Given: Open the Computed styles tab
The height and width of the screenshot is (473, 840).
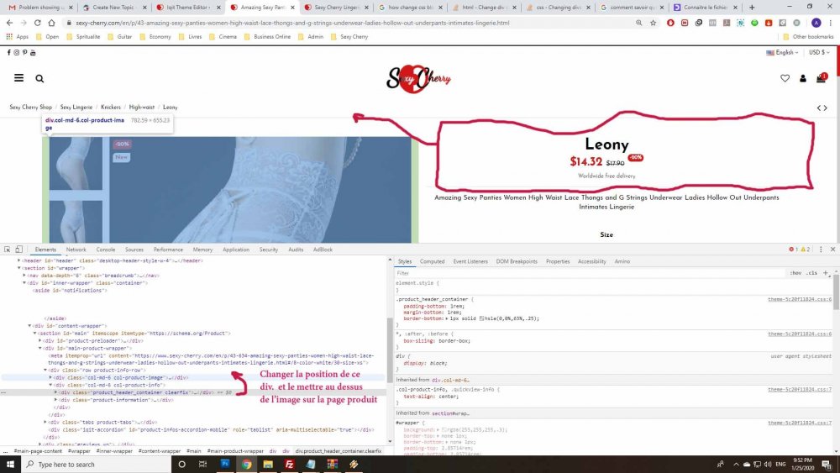Looking at the screenshot, I should click(433, 261).
